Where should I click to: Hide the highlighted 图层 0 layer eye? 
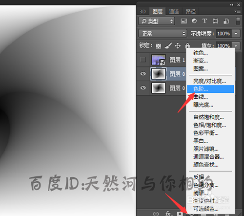[143, 74]
